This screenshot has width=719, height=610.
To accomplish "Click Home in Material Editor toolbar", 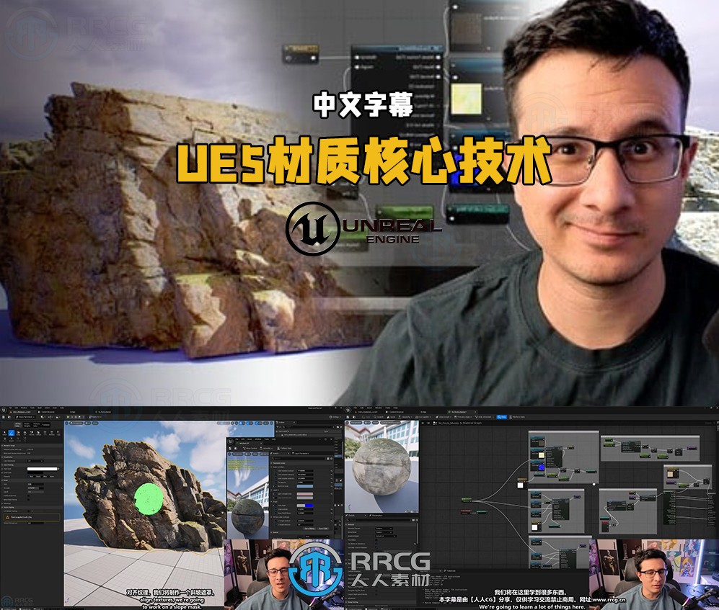I will click(391, 417).
